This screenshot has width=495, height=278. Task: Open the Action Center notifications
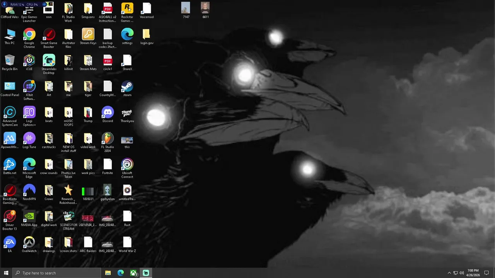coord(487,273)
